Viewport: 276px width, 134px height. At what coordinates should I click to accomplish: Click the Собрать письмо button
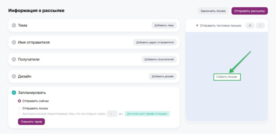click(227, 77)
